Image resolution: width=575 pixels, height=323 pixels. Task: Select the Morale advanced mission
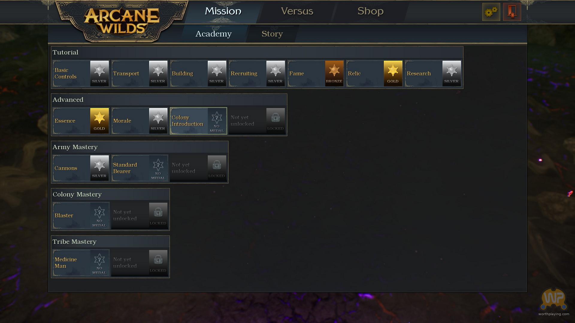coord(140,121)
